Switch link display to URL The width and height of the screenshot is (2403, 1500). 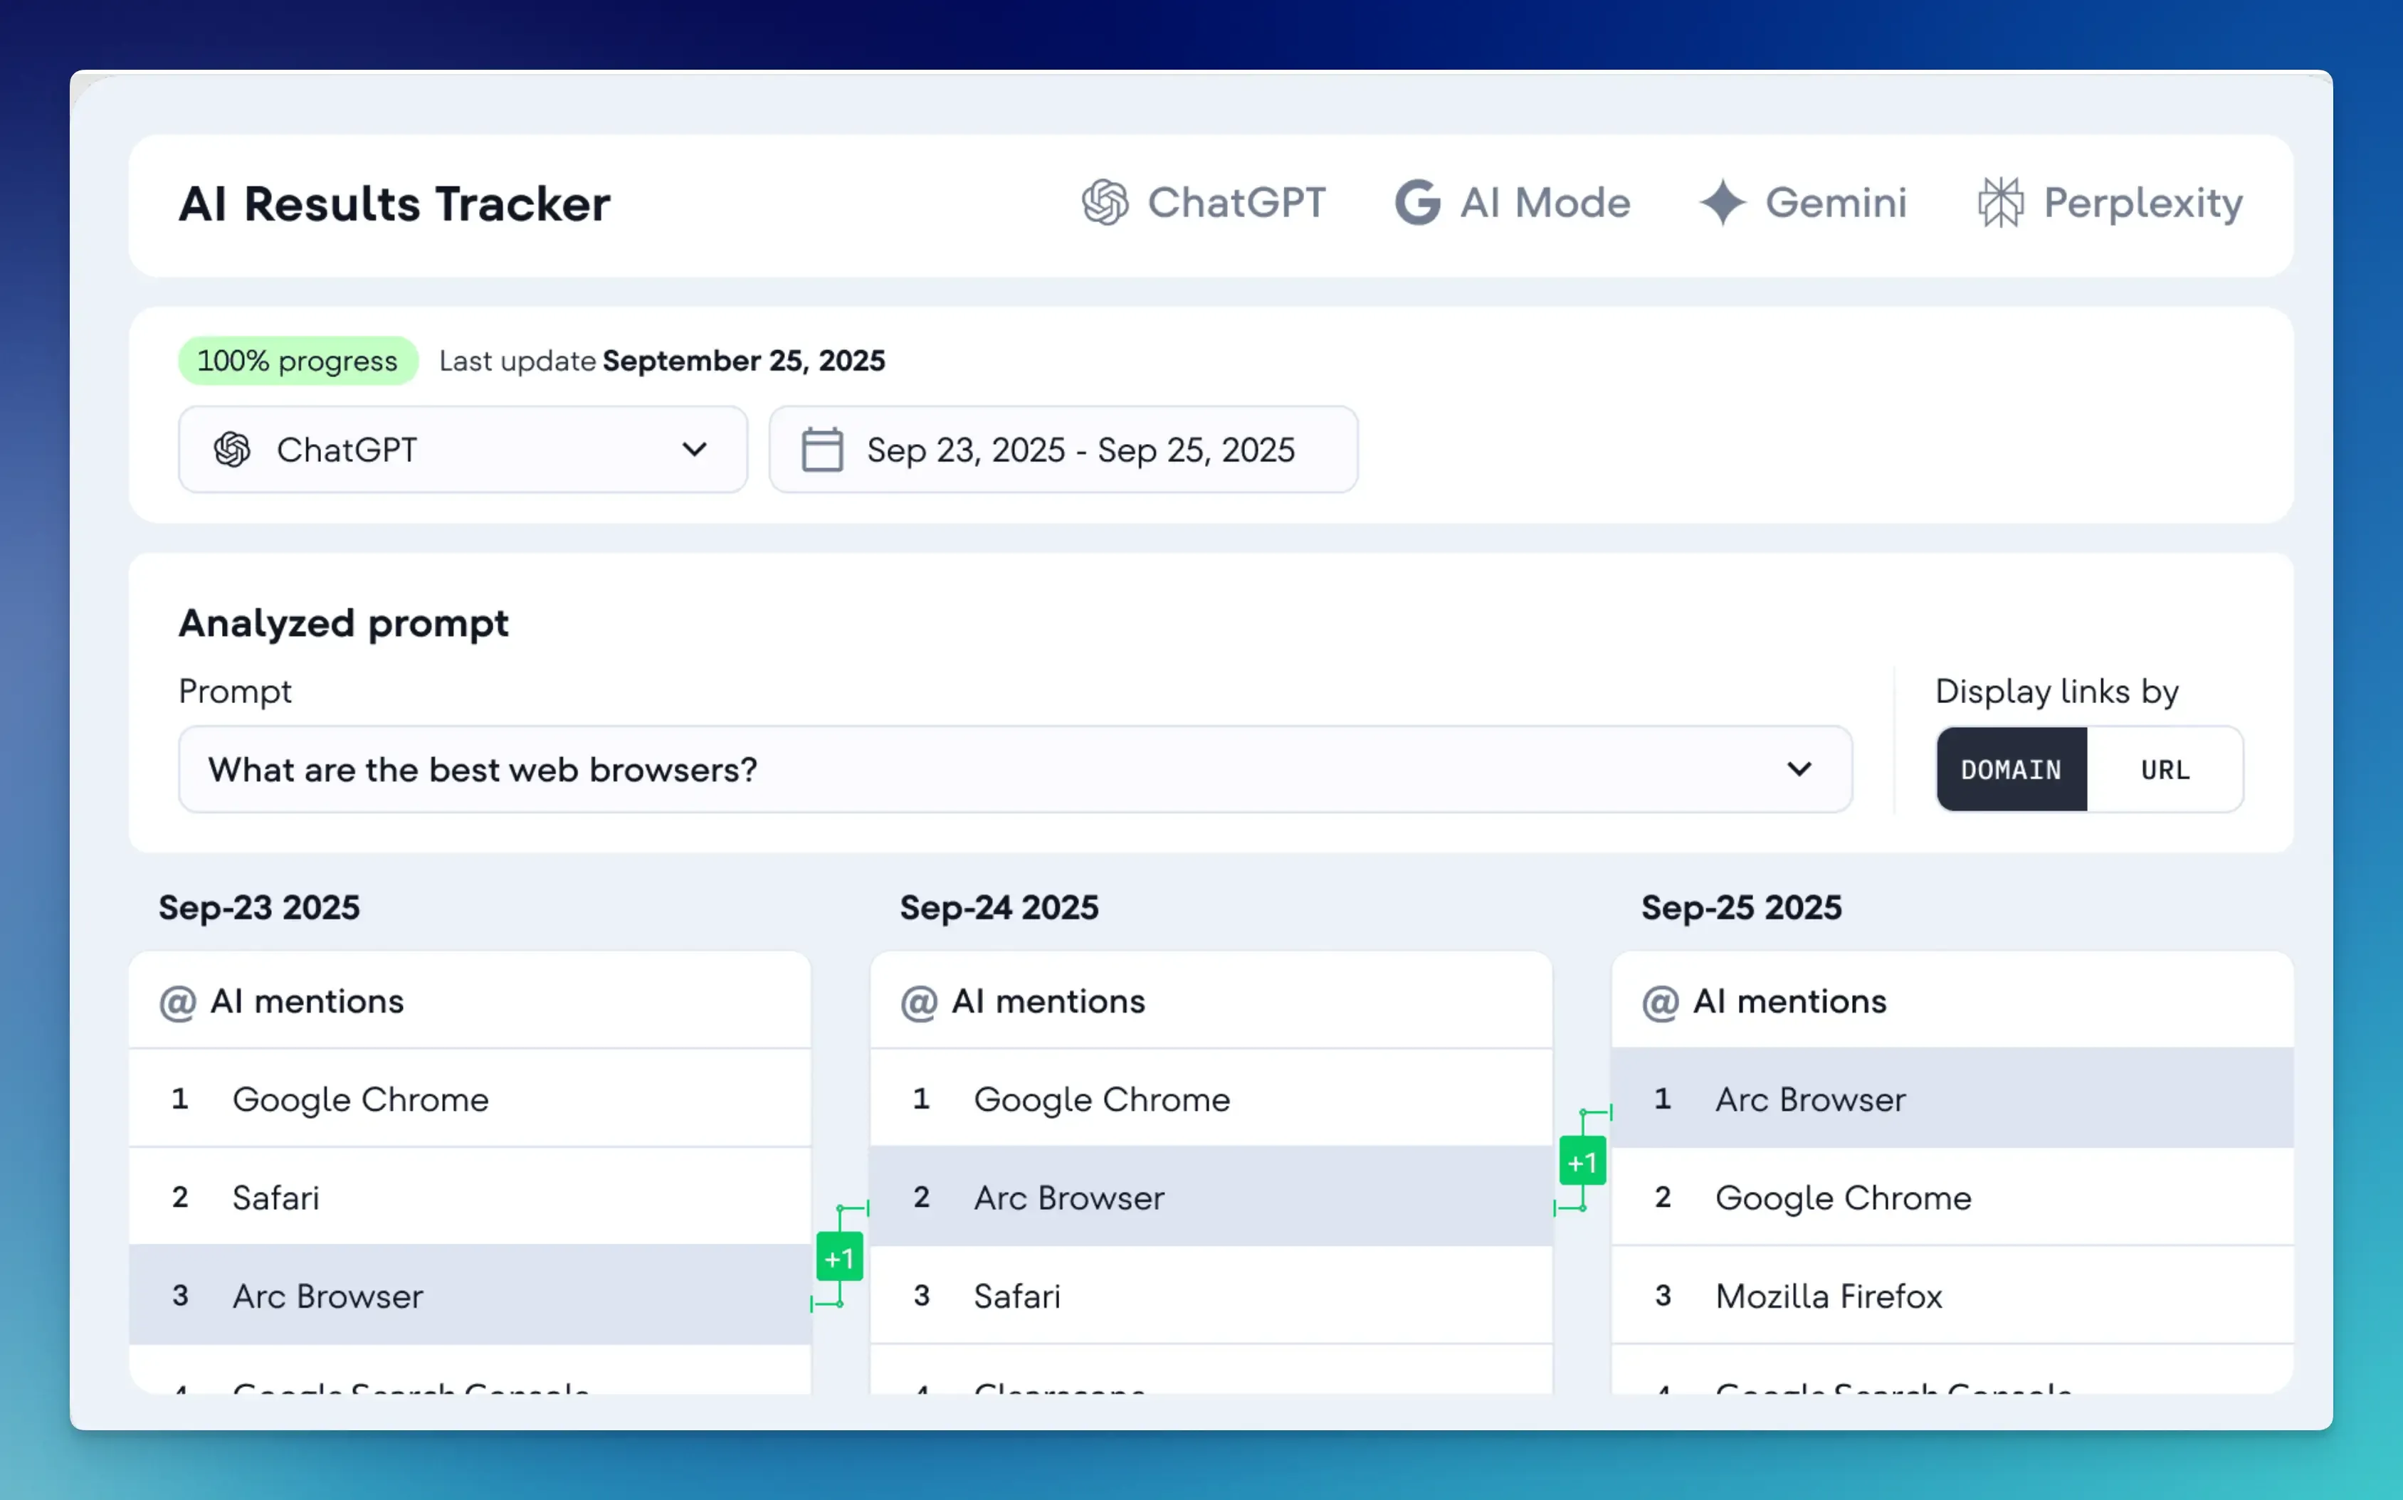point(2164,770)
